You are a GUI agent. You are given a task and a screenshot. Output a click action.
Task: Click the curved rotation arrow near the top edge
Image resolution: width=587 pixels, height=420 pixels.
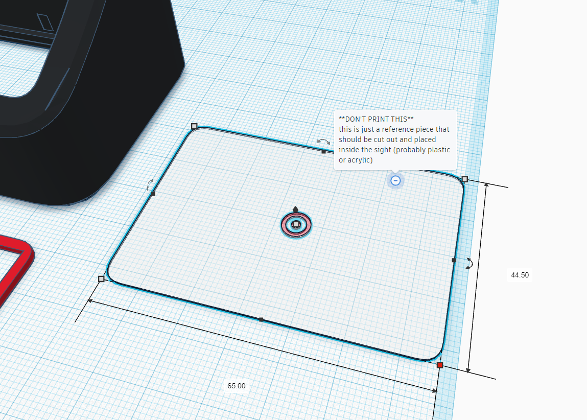point(323,142)
